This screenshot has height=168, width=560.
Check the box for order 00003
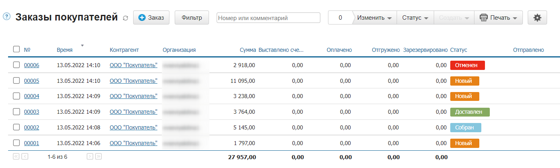tap(17, 112)
